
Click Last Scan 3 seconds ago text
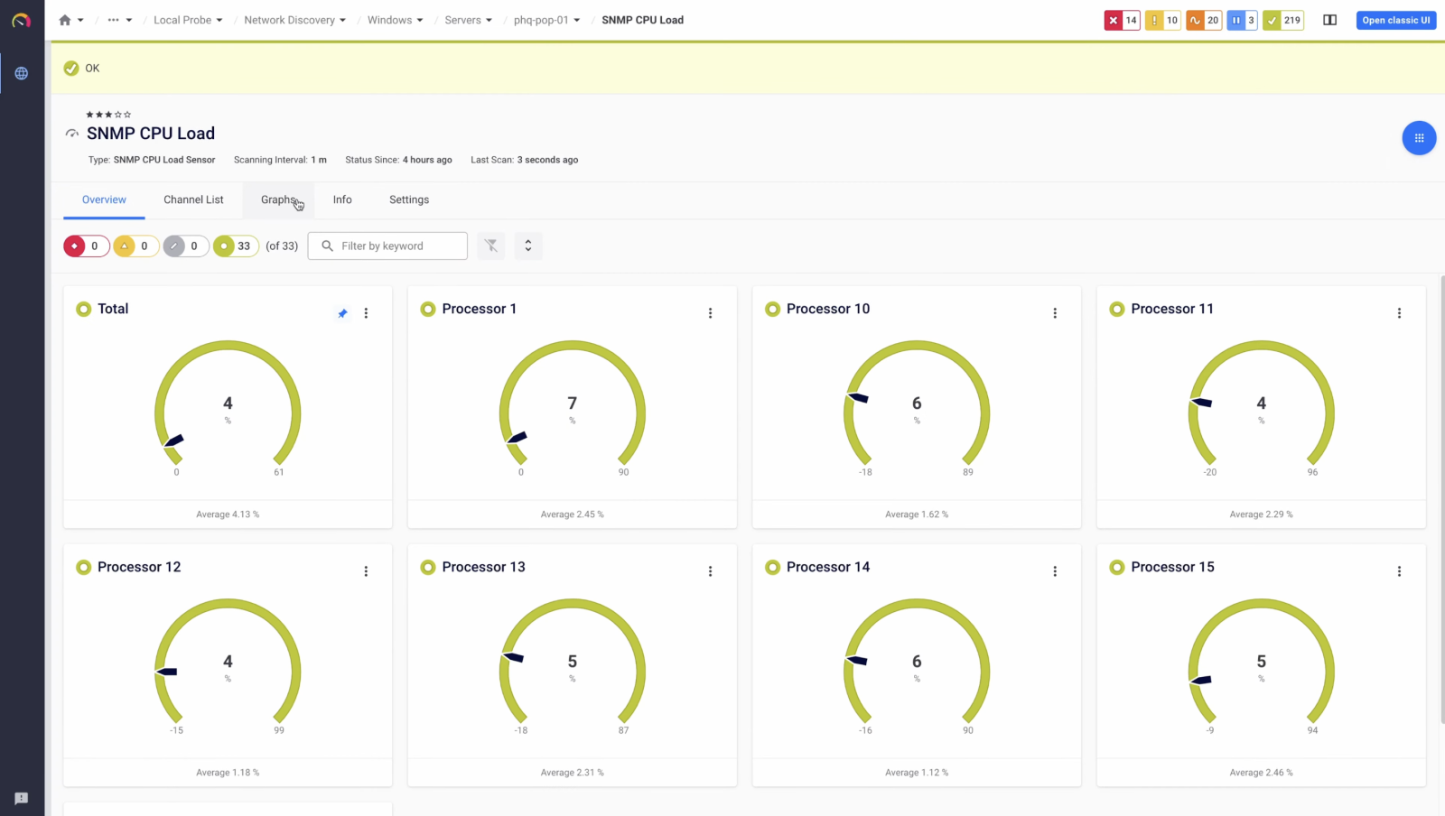point(524,160)
